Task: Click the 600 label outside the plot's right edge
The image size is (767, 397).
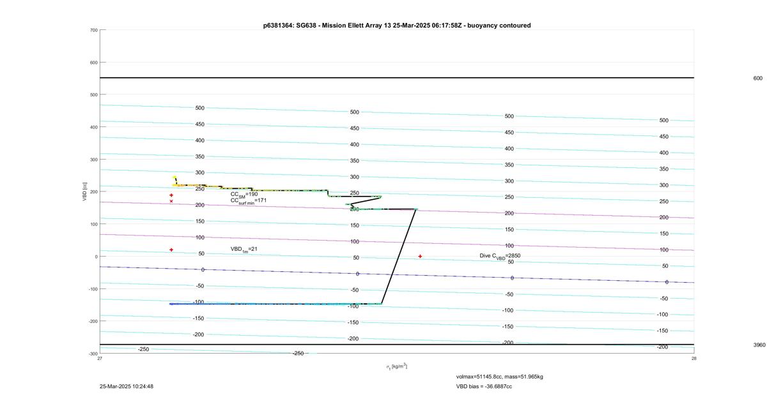Action: tap(758, 78)
